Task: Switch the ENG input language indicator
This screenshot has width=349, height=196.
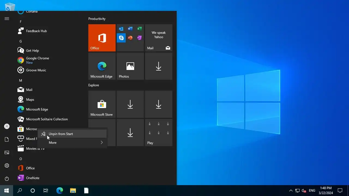Action: pyautogui.click(x=312, y=191)
